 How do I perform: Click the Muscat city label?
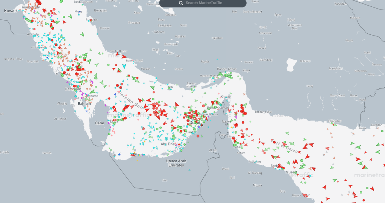coord(291,172)
